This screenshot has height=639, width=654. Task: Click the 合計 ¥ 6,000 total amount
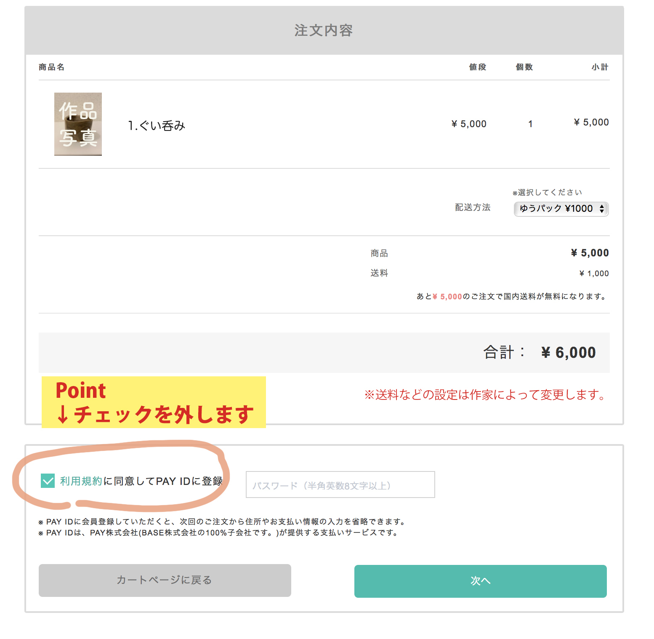[x=568, y=353]
